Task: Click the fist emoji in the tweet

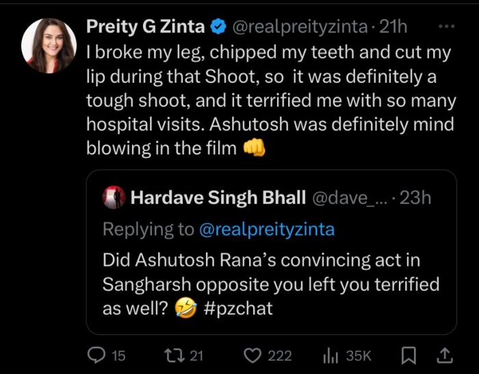Action: click(x=255, y=148)
